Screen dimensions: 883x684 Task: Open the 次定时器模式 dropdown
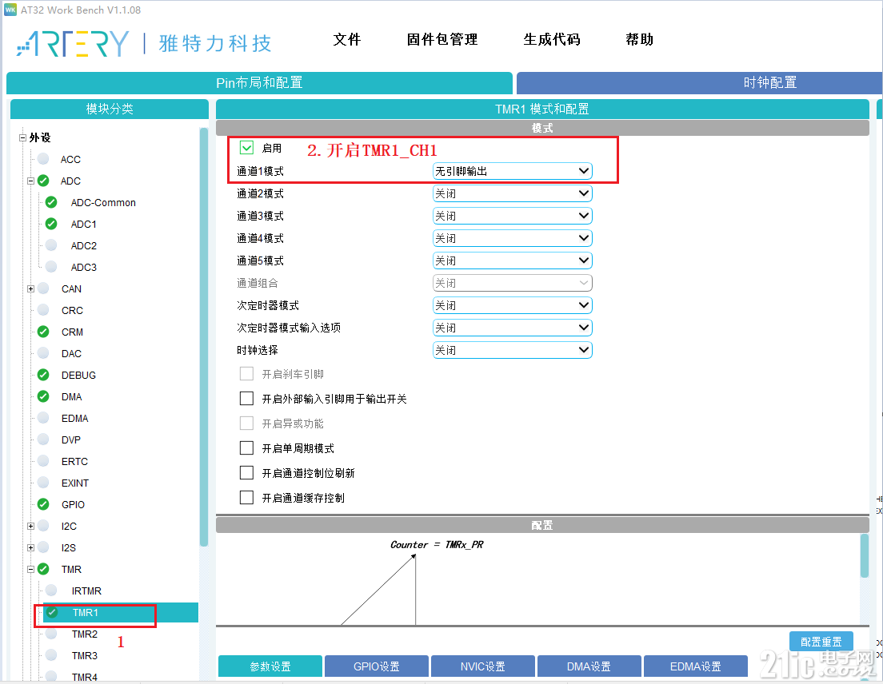point(513,305)
